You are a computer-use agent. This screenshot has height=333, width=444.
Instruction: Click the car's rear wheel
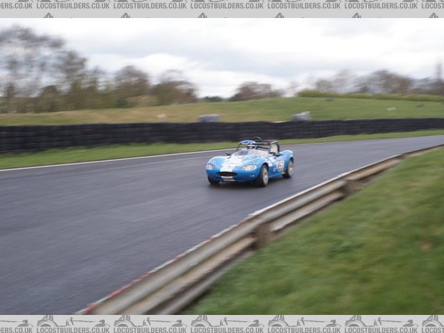289,169
